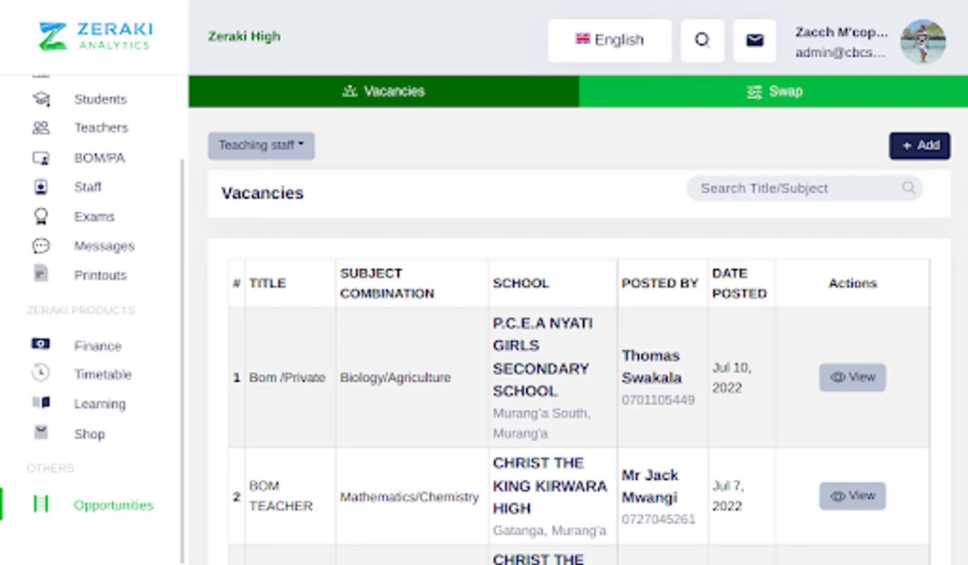Open Timetable via its clock icon

41,373
